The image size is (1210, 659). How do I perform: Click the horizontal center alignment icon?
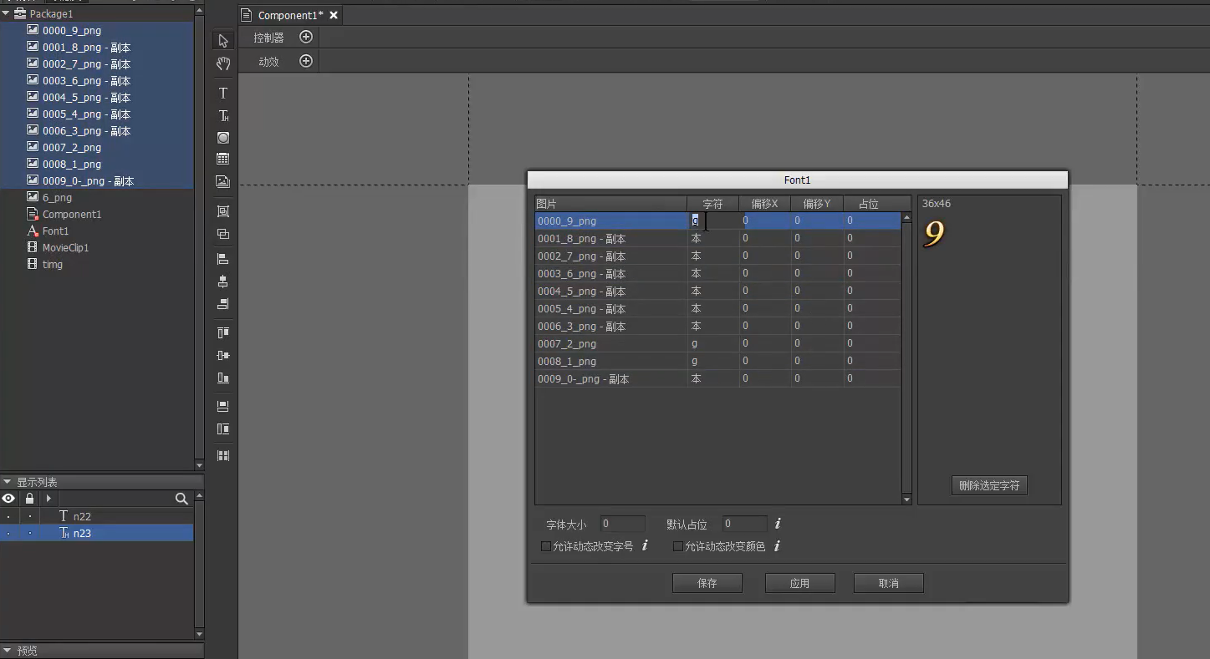222,281
